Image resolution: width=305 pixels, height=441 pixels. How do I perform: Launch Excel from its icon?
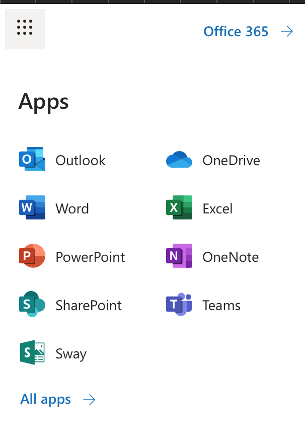pyautogui.click(x=179, y=207)
